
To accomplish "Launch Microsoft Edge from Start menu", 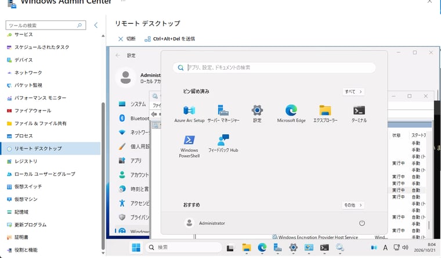I will point(291,113).
